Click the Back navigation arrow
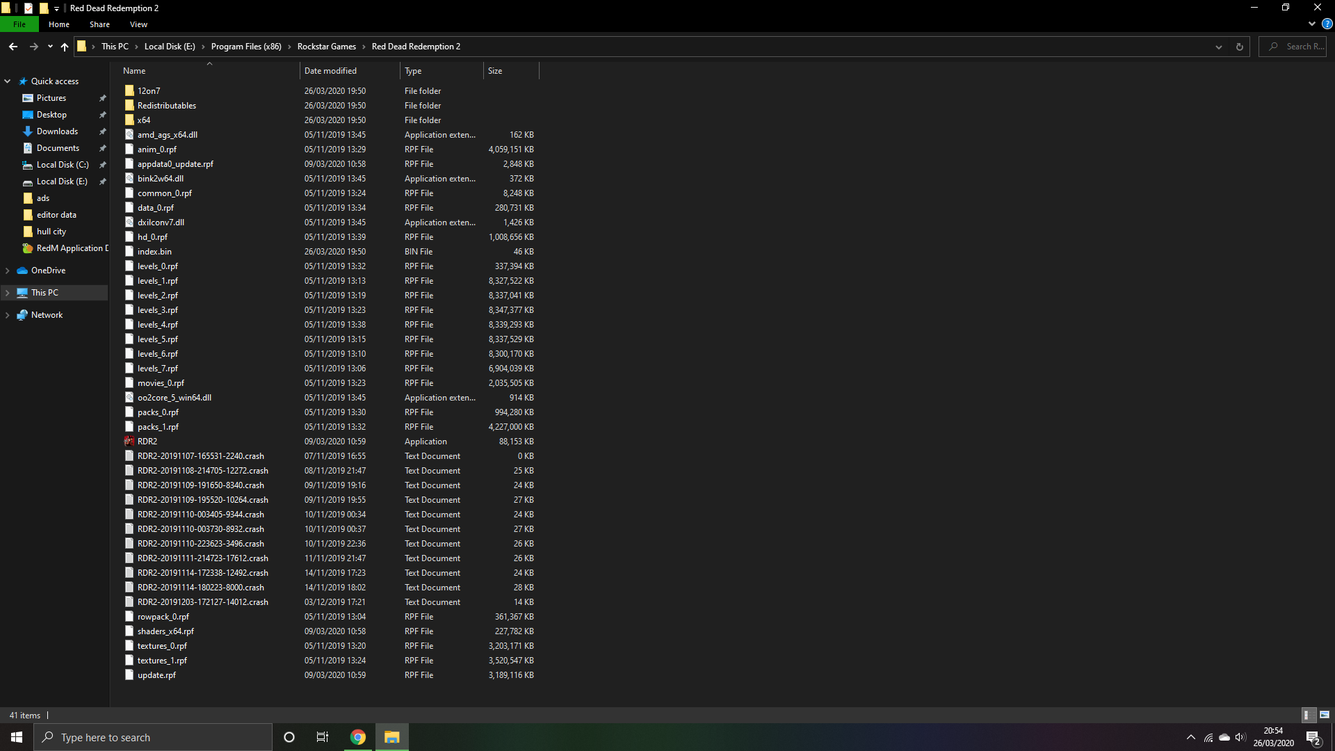The width and height of the screenshot is (1335, 751). (13, 47)
